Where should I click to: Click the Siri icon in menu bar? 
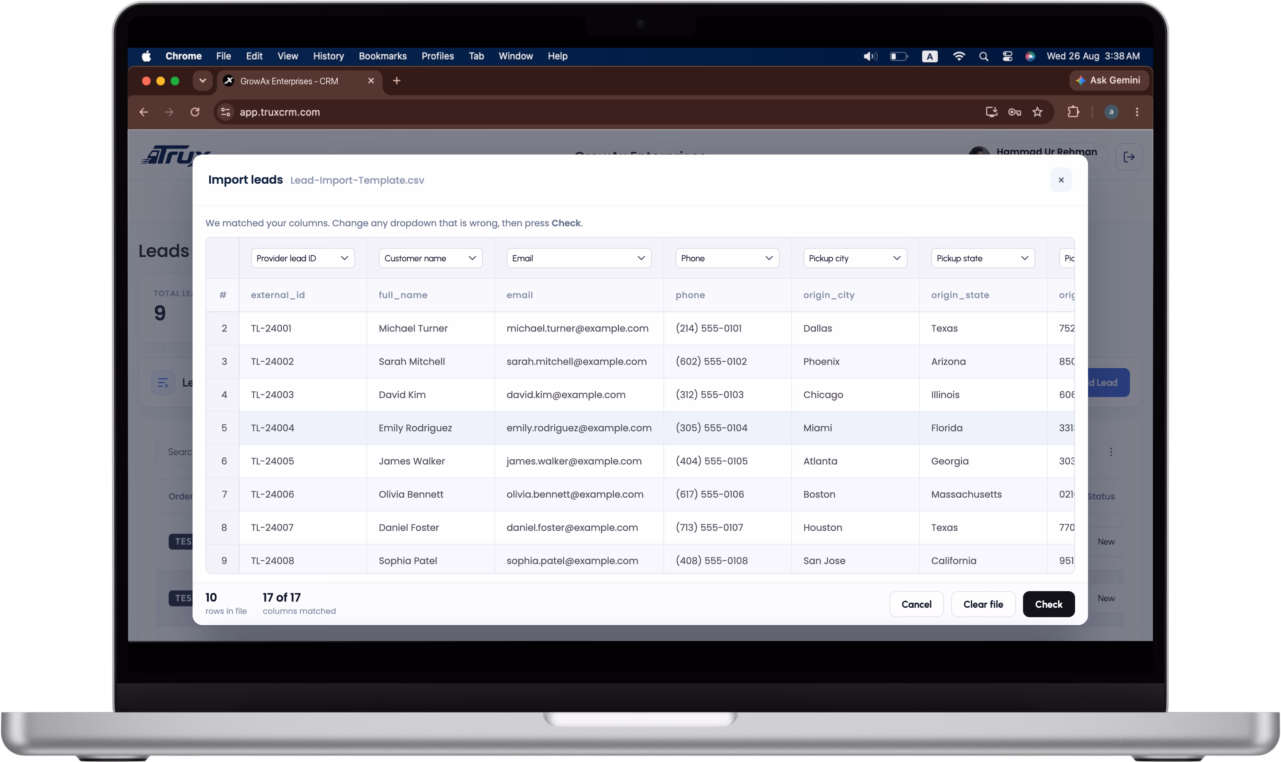pyautogui.click(x=1030, y=56)
